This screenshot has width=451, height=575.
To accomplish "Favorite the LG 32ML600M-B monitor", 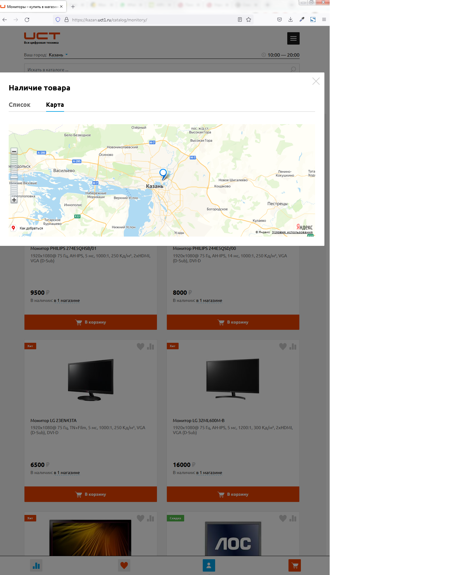I will 283,346.
